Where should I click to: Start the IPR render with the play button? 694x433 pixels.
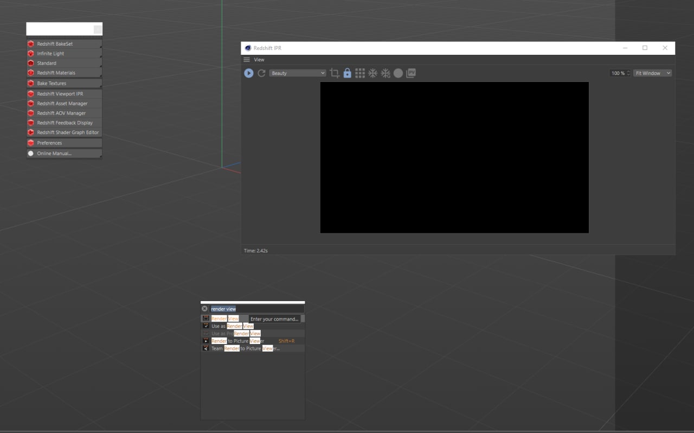[248, 73]
